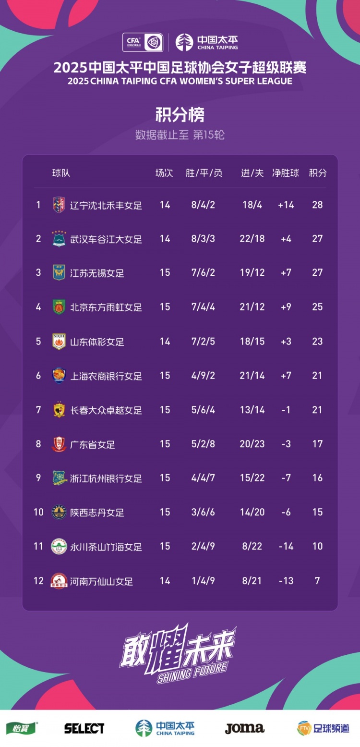The height and width of the screenshot is (747, 360).
Task: Click team name 河南万仙山女足
Action: [x=101, y=581]
